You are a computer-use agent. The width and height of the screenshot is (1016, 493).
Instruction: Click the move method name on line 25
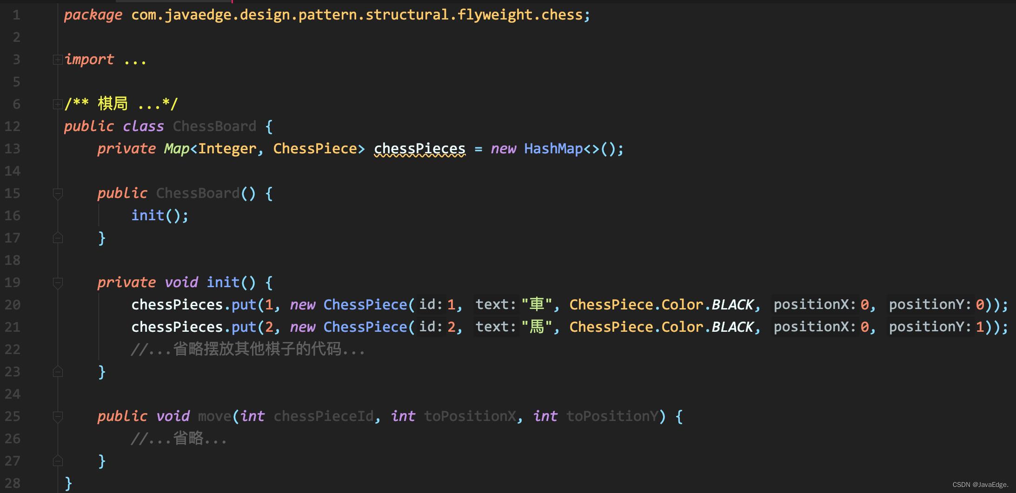214,416
